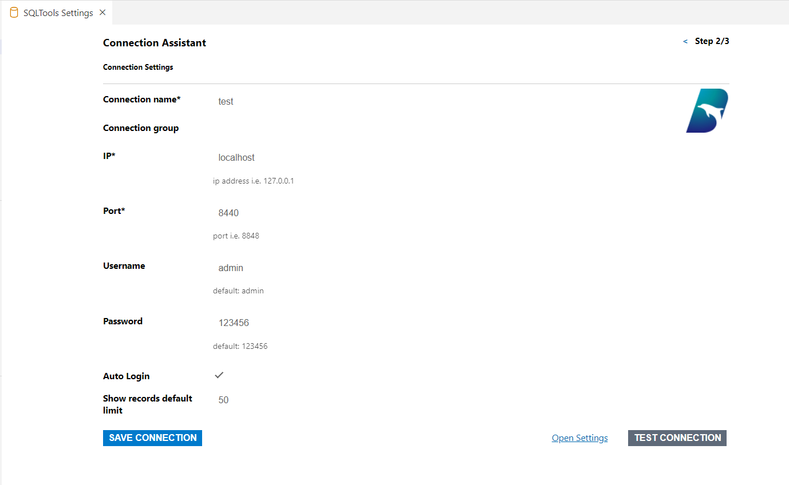Click the Connection Assistant heading

point(155,43)
